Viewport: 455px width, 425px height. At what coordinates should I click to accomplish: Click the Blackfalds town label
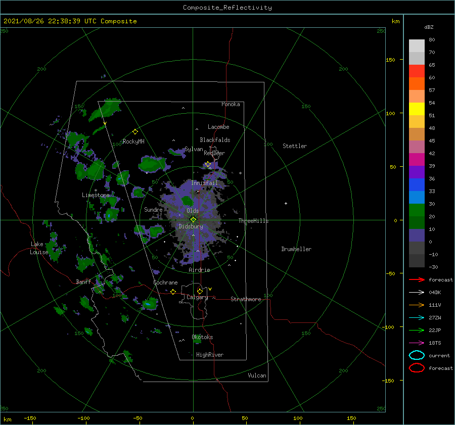[215, 140]
